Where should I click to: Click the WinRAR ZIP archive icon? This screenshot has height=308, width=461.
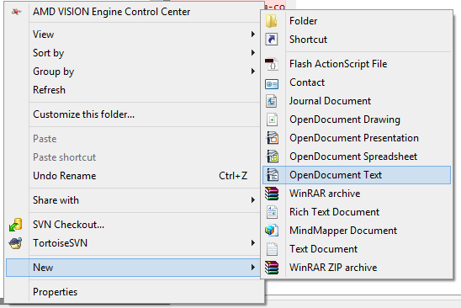click(x=272, y=268)
